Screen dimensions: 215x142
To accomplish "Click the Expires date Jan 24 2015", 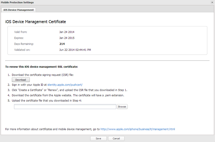I will coord(66,38).
